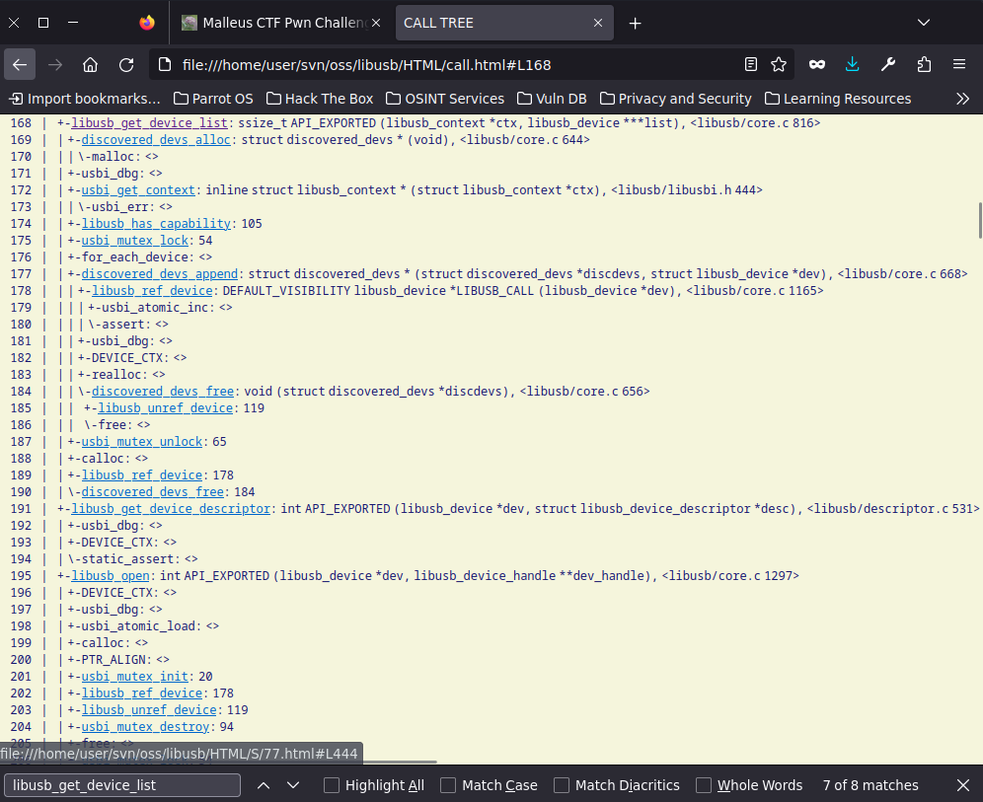Click the wrench extension icon
983x802 pixels.
(887, 63)
